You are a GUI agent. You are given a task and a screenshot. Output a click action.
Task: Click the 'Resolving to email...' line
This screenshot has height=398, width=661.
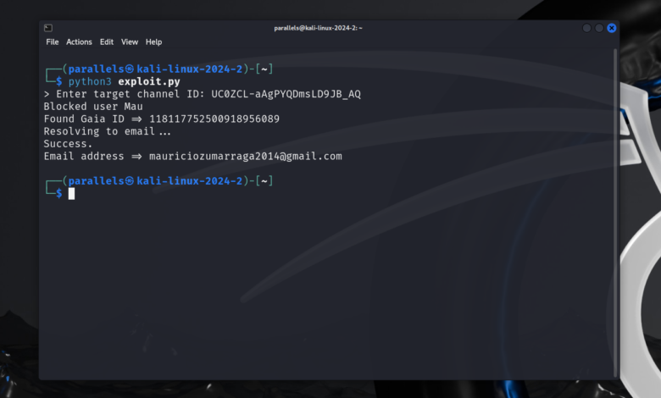107,131
